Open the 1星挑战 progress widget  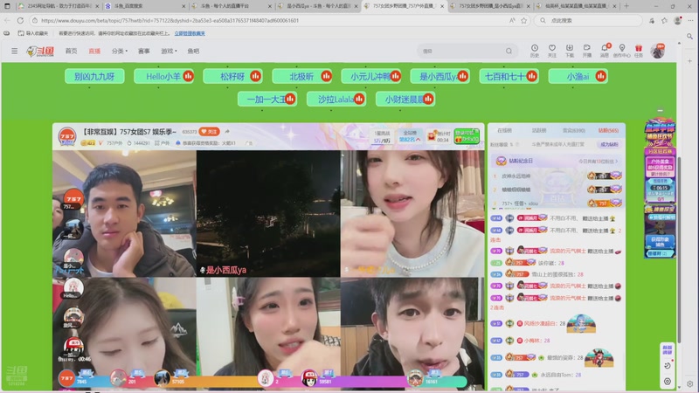(382, 137)
